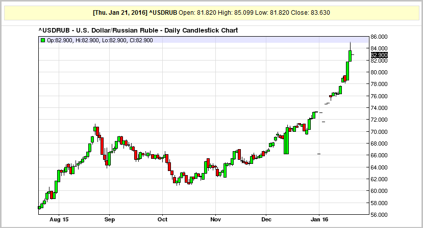
Task: Click the 'Nov' x-axis label
Action: 215,219
